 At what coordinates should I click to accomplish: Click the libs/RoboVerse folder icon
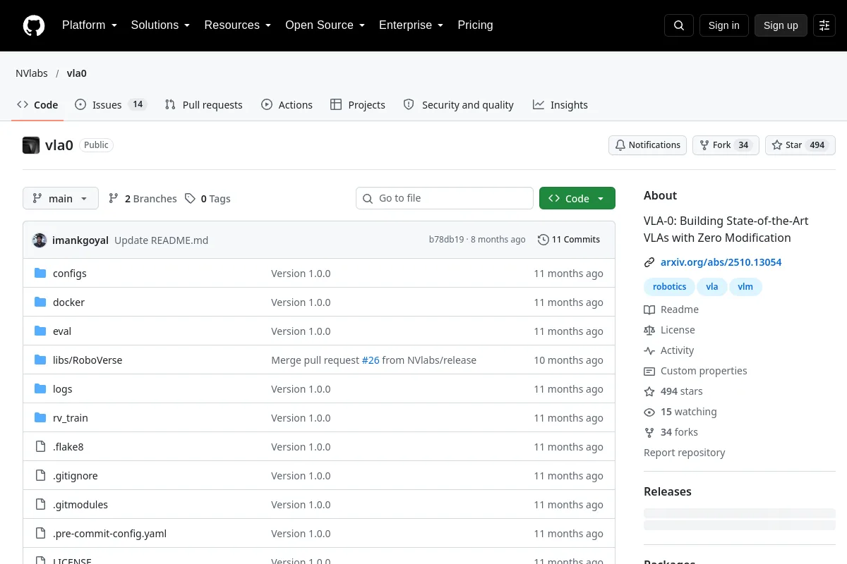[40, 360]
